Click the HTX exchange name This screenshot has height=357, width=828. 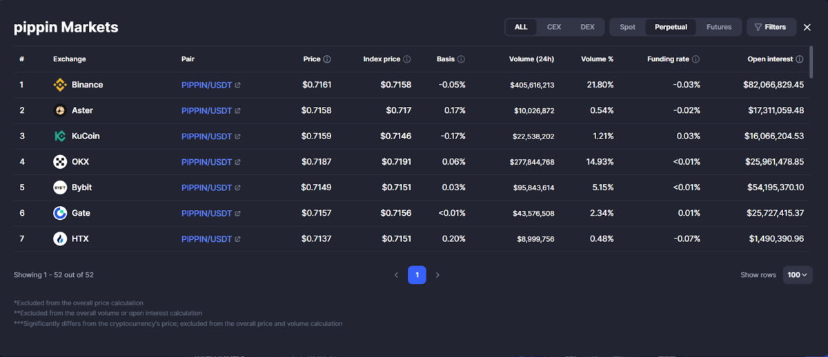click(x=80, y=238)
